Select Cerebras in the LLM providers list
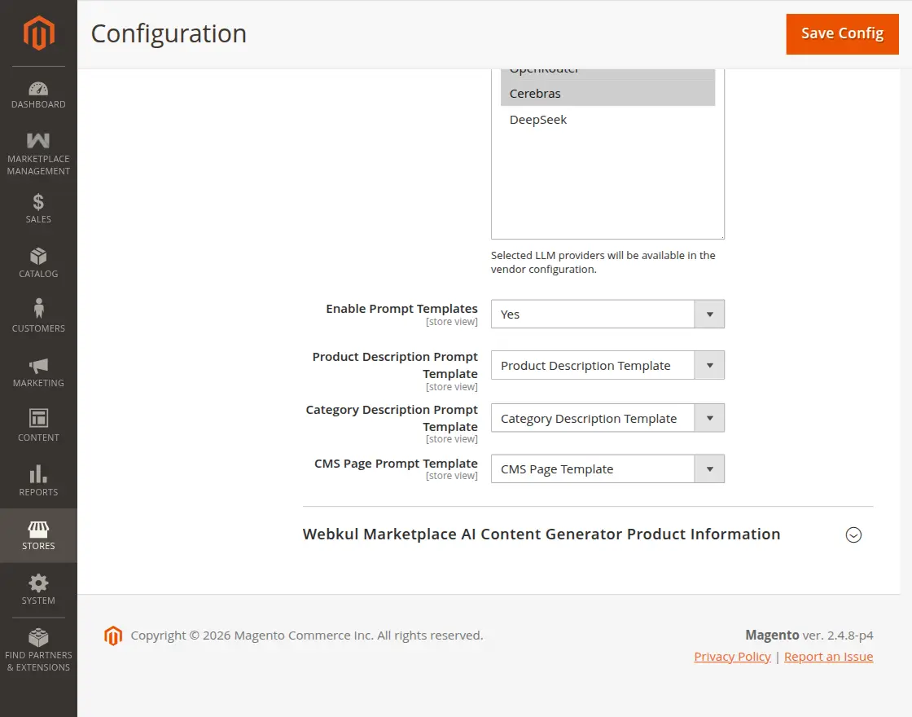Viewport: 912px width, 717px height. click(607, 93)
